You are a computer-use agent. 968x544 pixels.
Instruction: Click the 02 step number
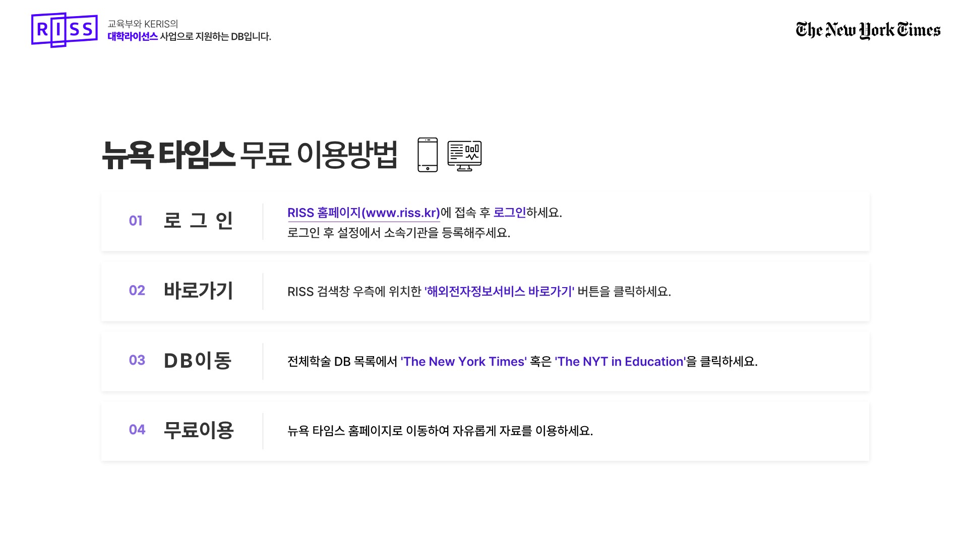pyautogui.click(x=137, y=291)
